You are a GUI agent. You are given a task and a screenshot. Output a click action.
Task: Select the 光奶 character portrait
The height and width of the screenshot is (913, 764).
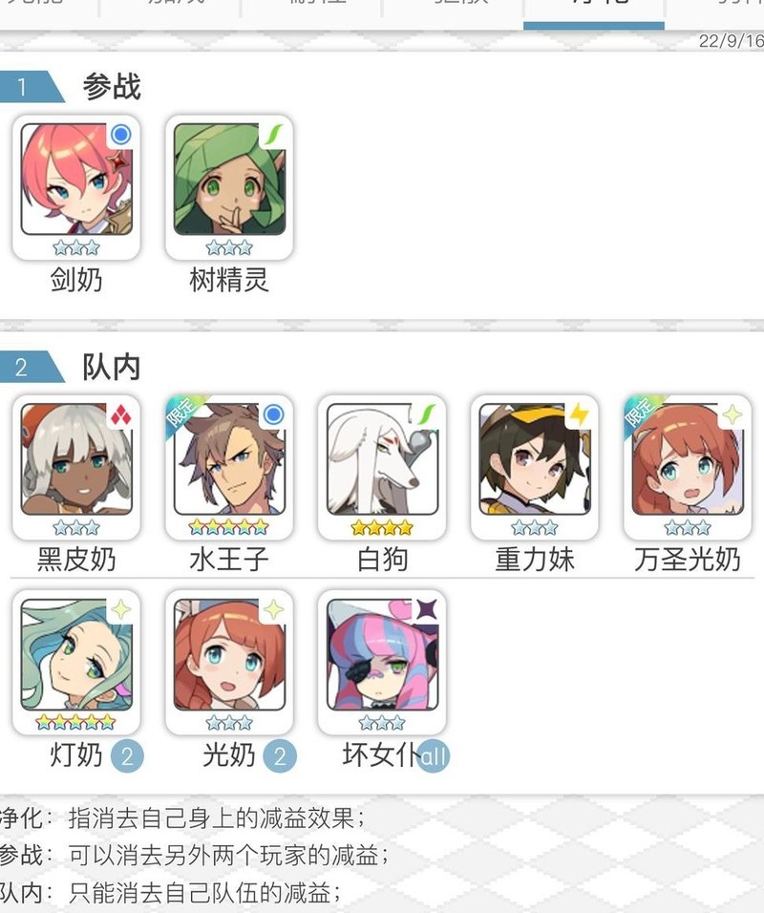pyautogui.click(x=229, y=662)
